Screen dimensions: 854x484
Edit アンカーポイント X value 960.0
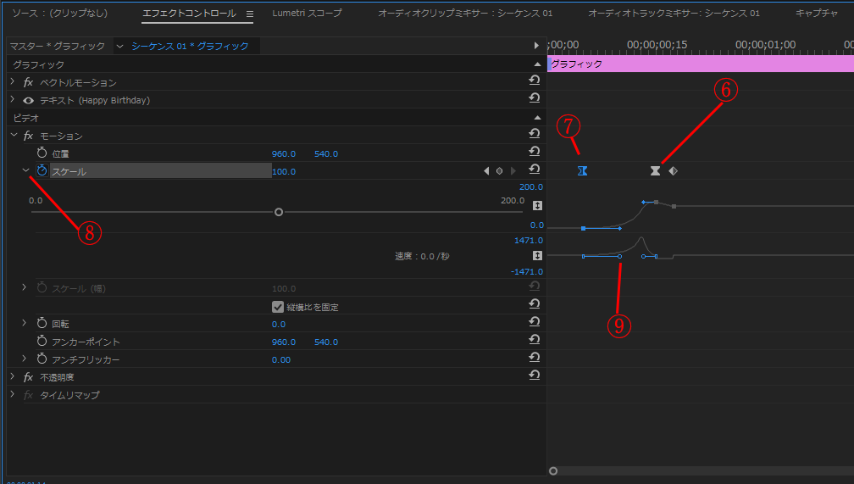tap(284, 342)
